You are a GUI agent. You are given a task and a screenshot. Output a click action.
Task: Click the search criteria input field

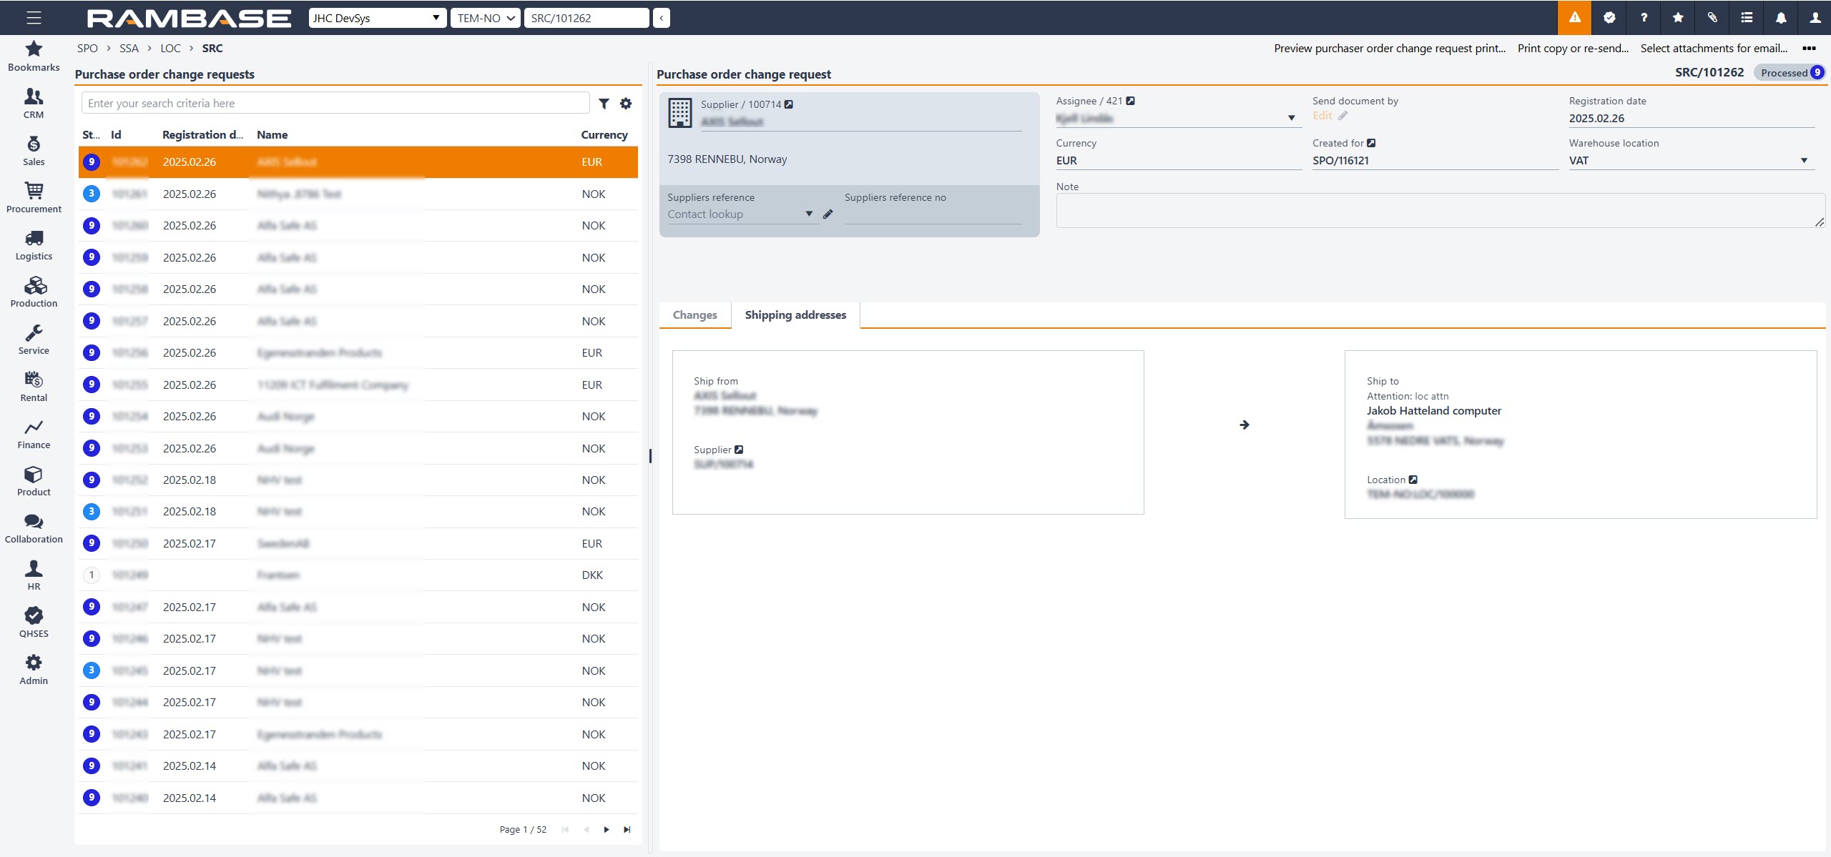[x=335, y=104]
